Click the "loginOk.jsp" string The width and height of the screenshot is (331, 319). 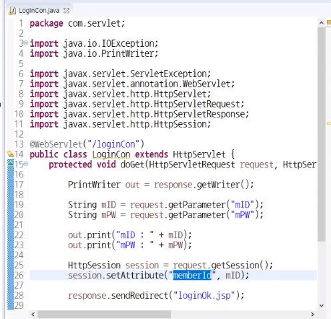[x=204, y=296]
